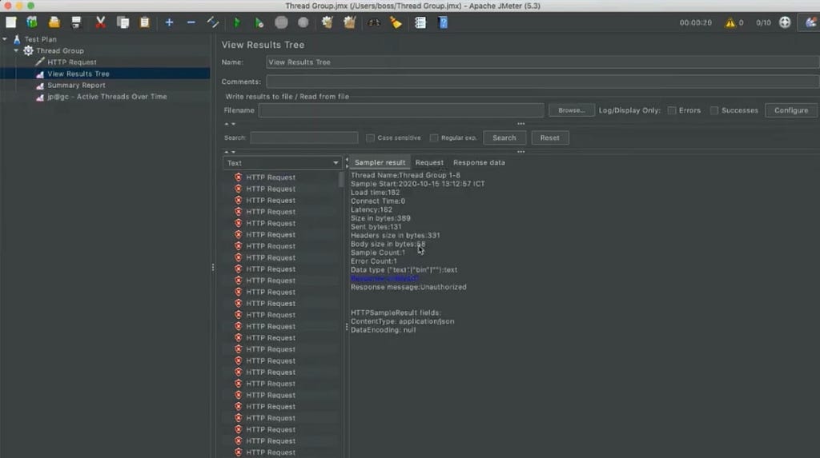Click the Search button
Image resolution: width=820 pixels, height=458 pixels.
click(x=504, y=137)
